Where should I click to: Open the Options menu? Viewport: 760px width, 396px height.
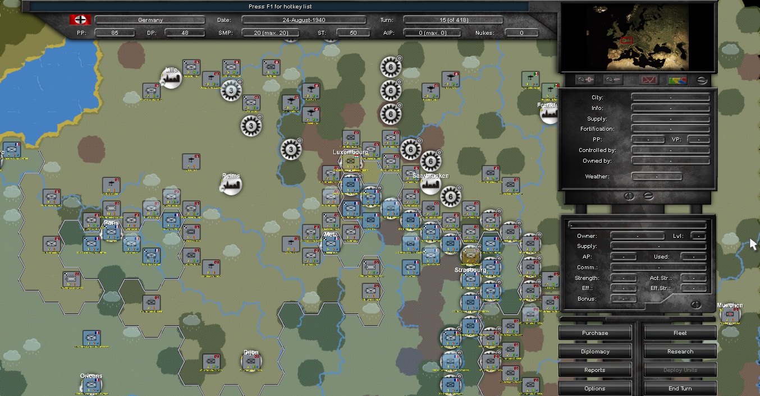pos(595,389)
